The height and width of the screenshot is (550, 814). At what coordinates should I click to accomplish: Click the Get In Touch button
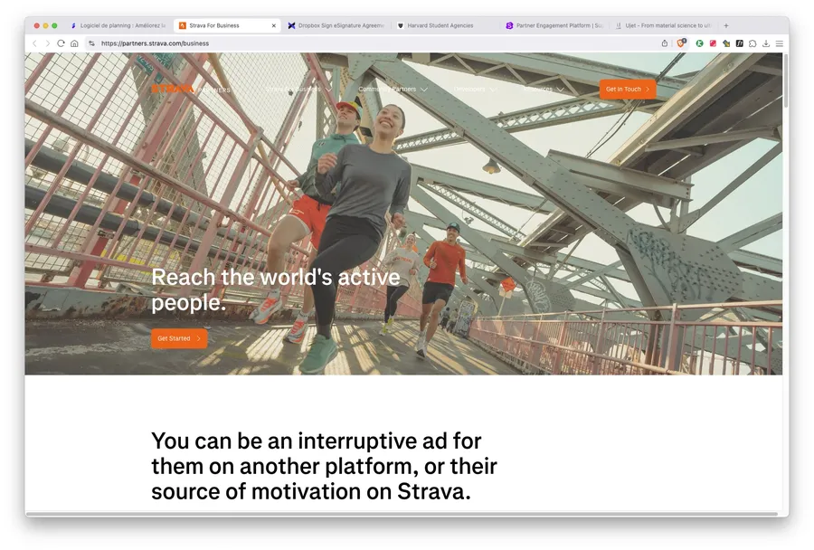click(628, 90)
